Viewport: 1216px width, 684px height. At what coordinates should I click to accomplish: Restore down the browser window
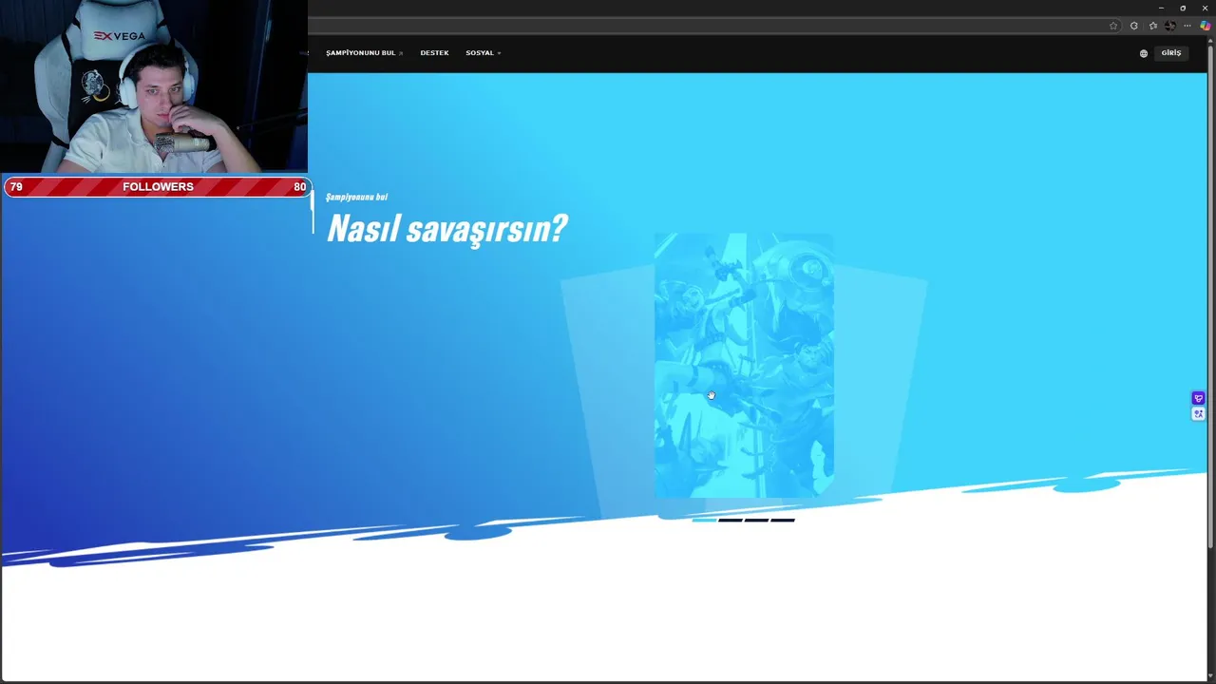(x=1183, y=8)
